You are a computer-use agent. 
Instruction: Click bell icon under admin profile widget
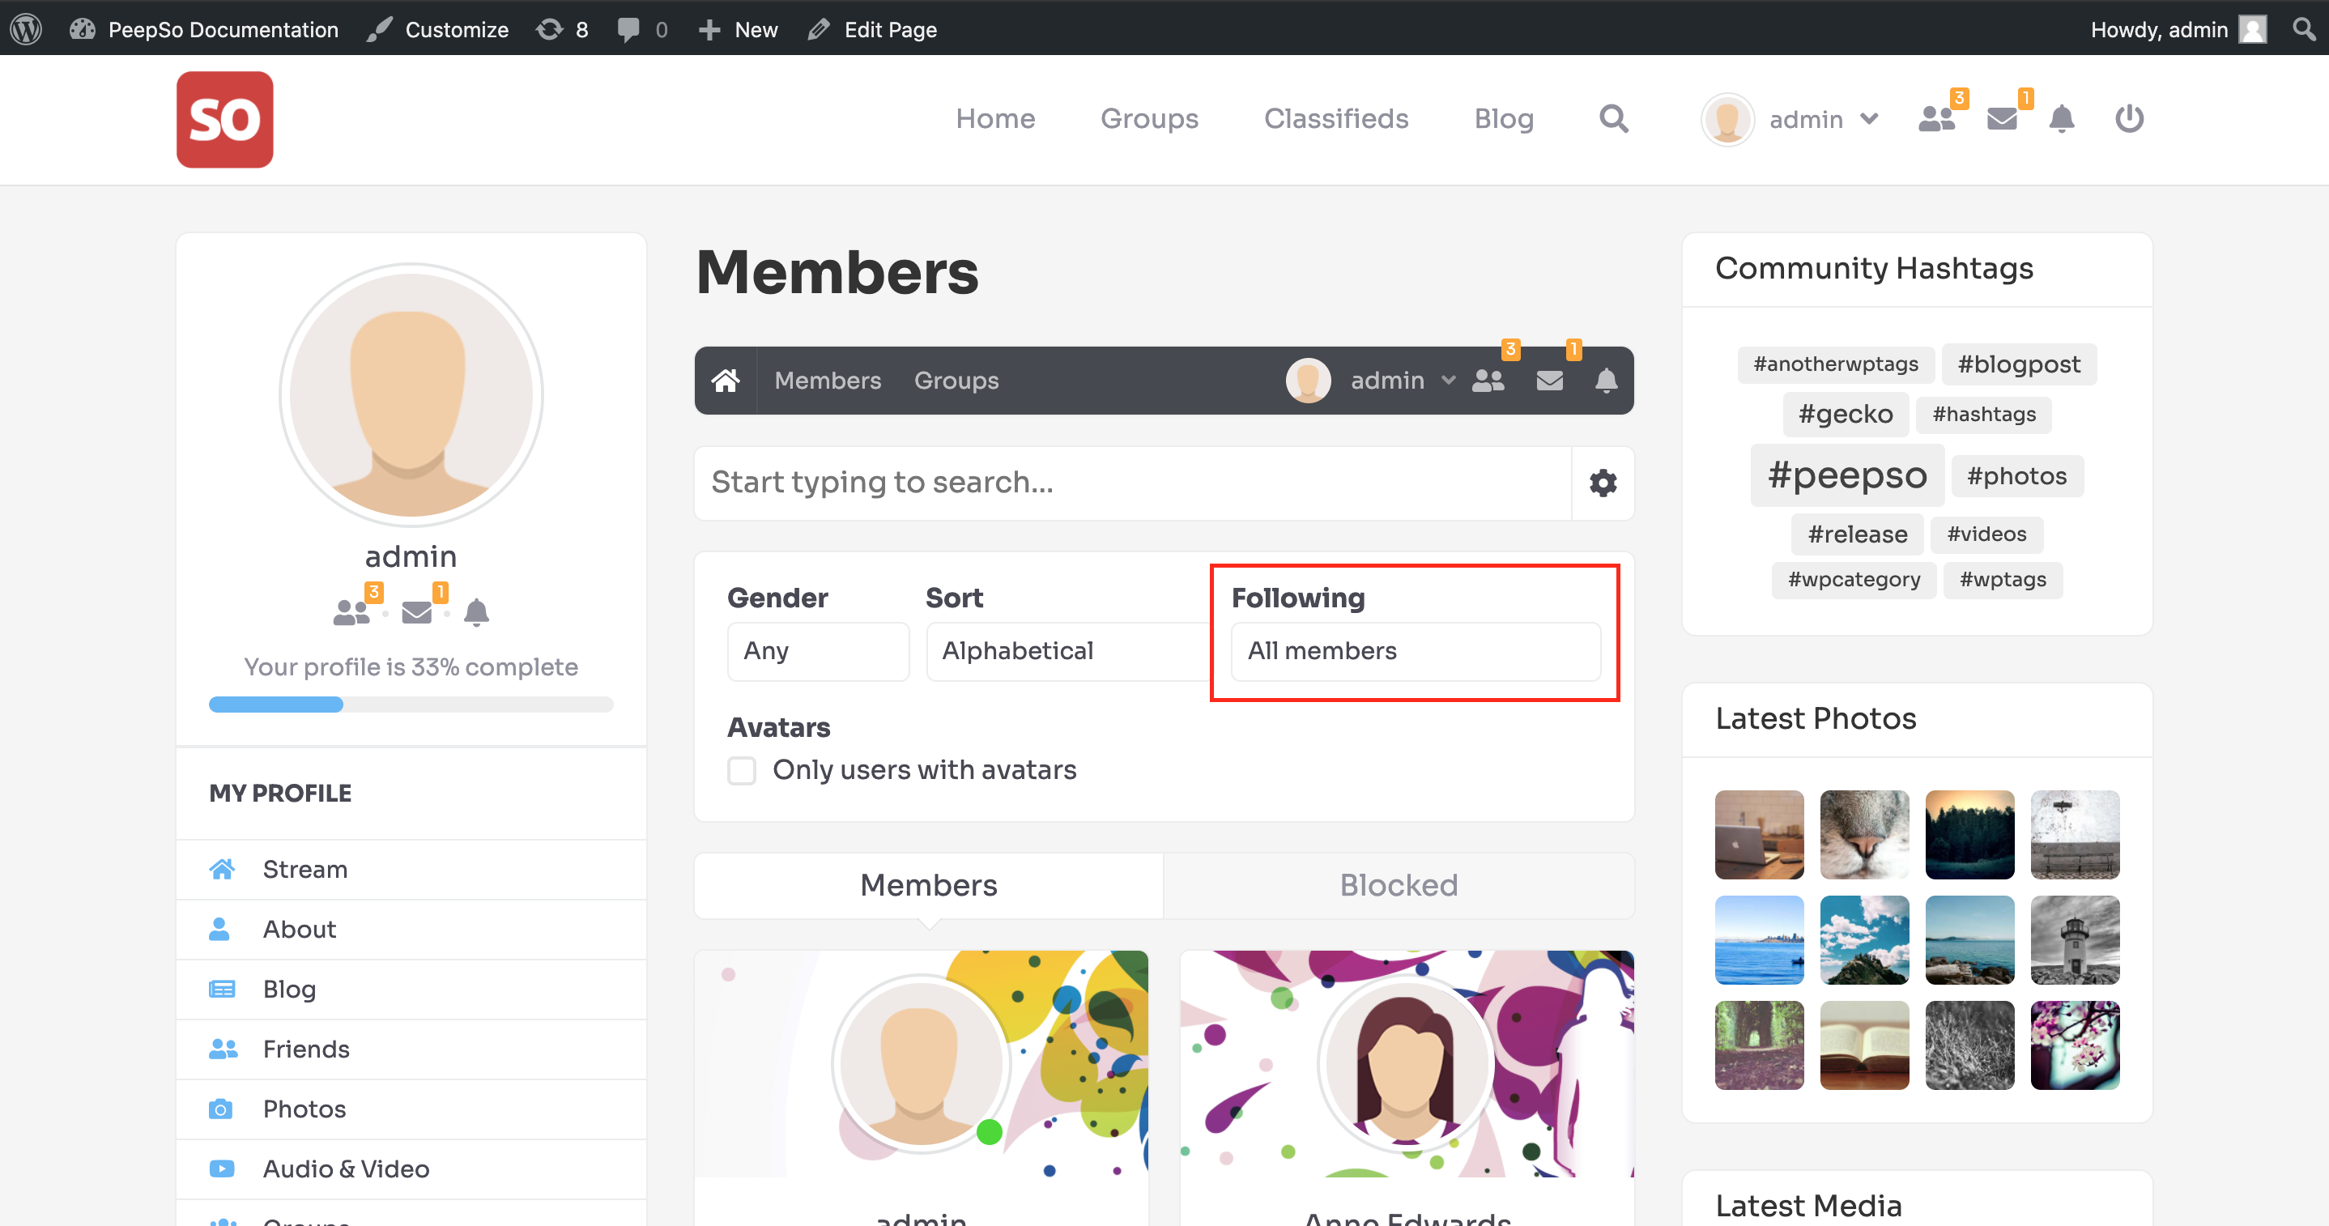pos(476,612)
